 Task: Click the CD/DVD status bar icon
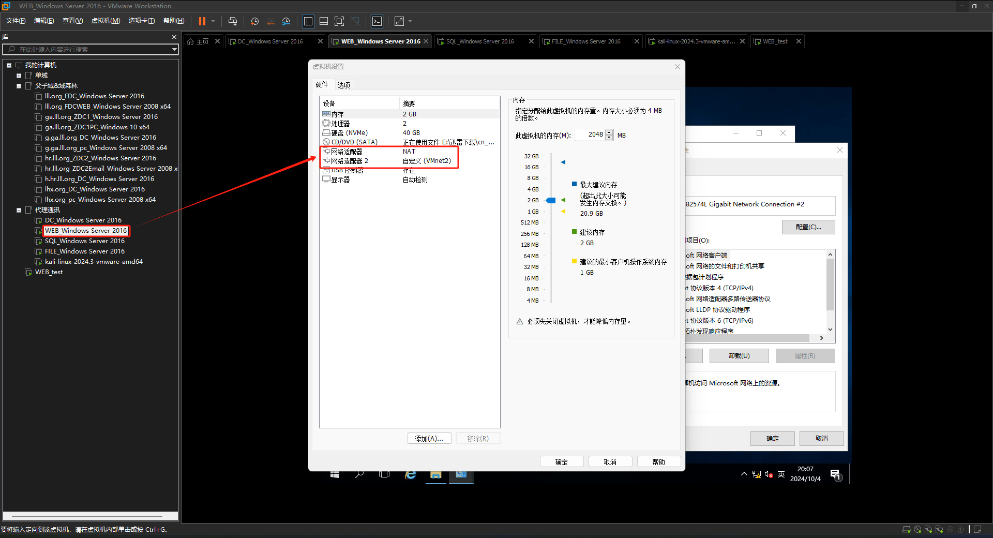click(x=917, y=529)
